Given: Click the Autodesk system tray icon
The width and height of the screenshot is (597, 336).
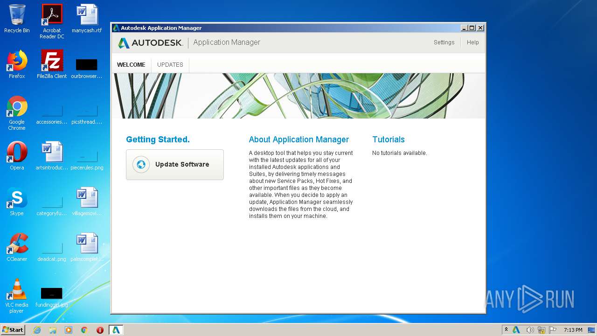Looking at the screenshot, I should (x=516, y=330).
